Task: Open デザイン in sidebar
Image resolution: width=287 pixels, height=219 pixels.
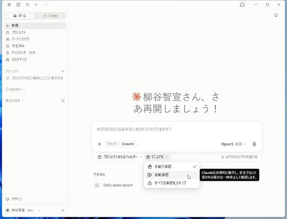Action: (x=35, y=199)
